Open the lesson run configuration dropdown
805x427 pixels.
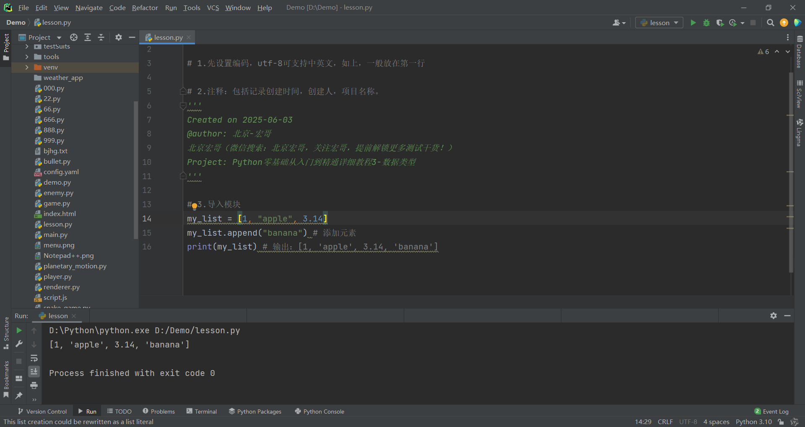659,23
